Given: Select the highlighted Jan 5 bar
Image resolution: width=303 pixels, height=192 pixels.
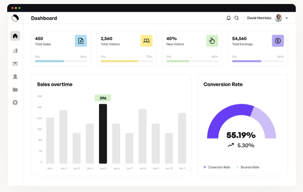Looking at the screenshot, I should point(103,134).
